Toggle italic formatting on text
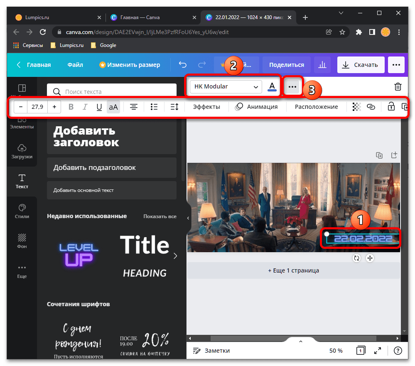 [85, 107]
